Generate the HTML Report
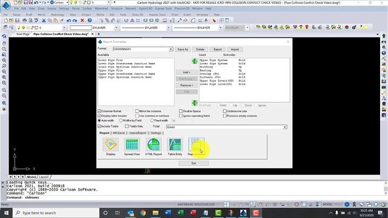The height and width of the screenshot is (218, 388). click(153, 144)
